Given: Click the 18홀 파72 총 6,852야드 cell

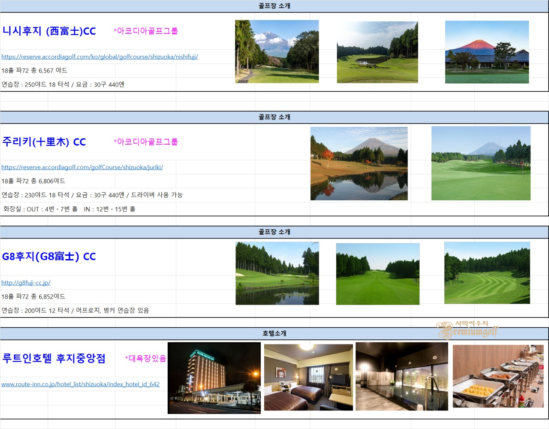Looking at the screenshot, I should click(33, 296).
